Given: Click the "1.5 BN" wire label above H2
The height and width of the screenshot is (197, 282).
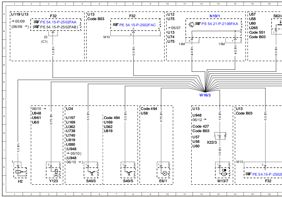Looking at the screenshot, I should pyautogui.click(x=18, y=148).
